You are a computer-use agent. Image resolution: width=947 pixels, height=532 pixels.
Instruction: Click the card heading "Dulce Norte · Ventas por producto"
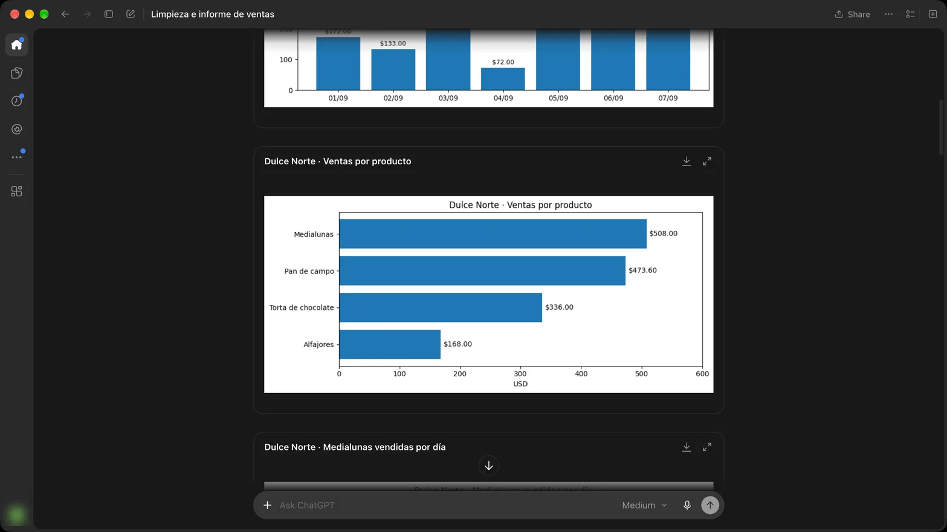(338, 161)
